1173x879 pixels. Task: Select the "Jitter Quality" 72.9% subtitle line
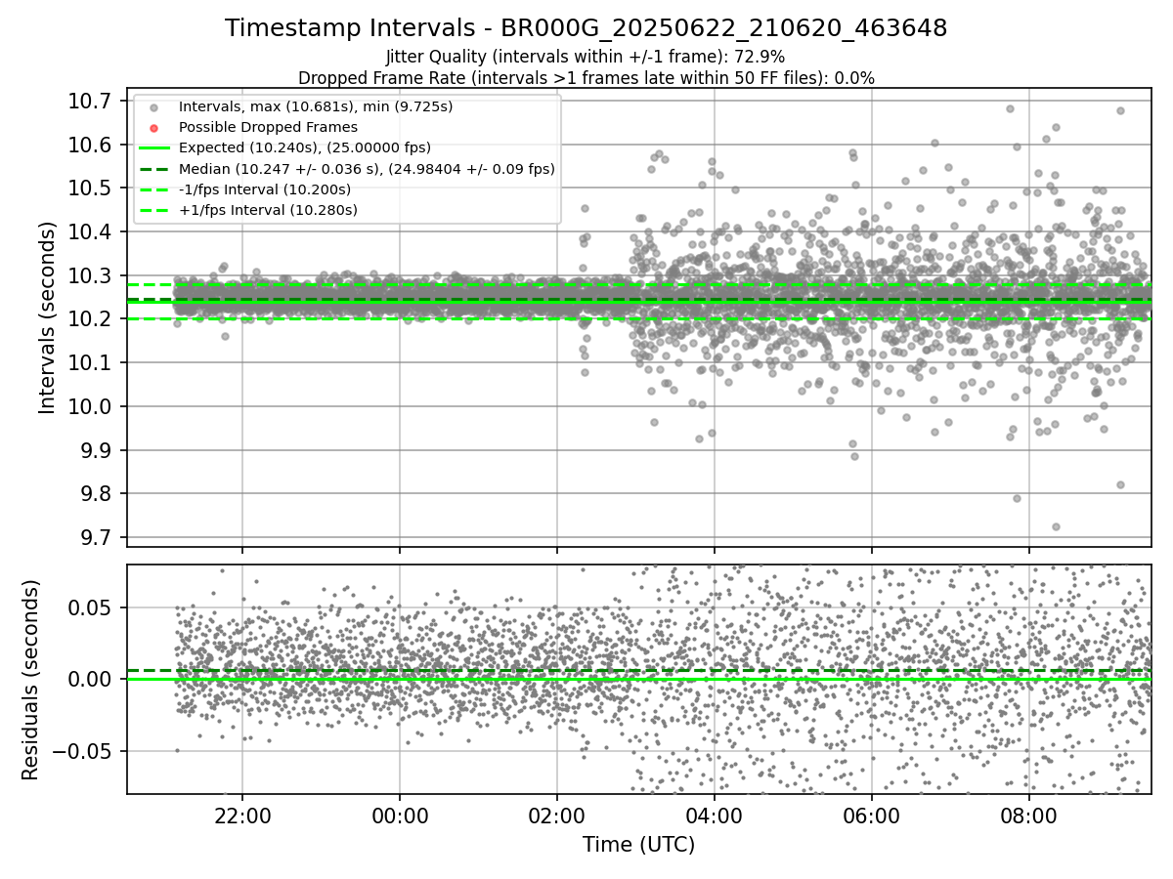(586, 58)
